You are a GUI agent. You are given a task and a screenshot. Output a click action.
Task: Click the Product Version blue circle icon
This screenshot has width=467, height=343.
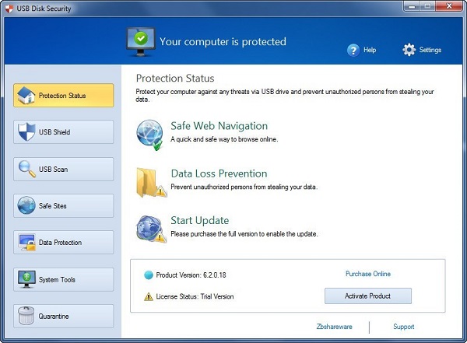coord(149,275)
